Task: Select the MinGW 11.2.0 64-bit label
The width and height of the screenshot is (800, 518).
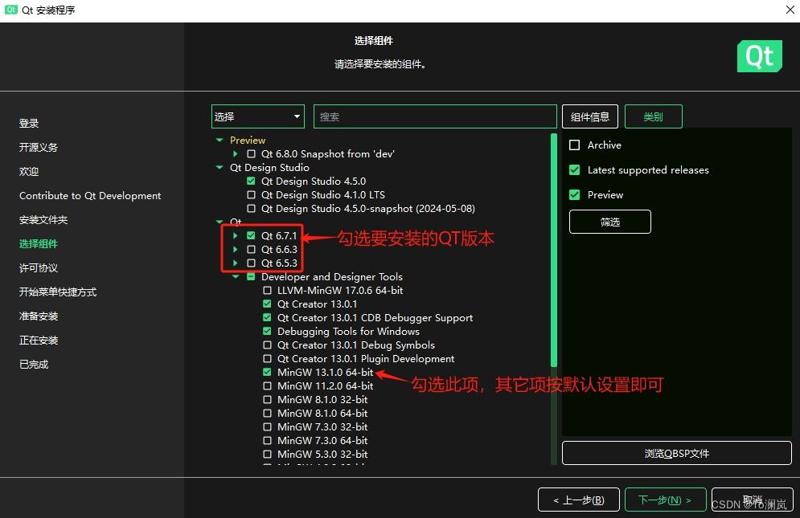Action: coord(325,386)
